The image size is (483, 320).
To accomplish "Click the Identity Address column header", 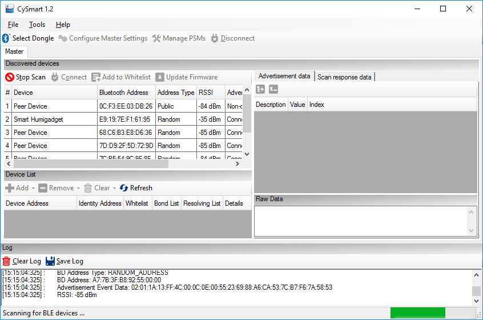I will pyautogui.click(x=100, y=203).
